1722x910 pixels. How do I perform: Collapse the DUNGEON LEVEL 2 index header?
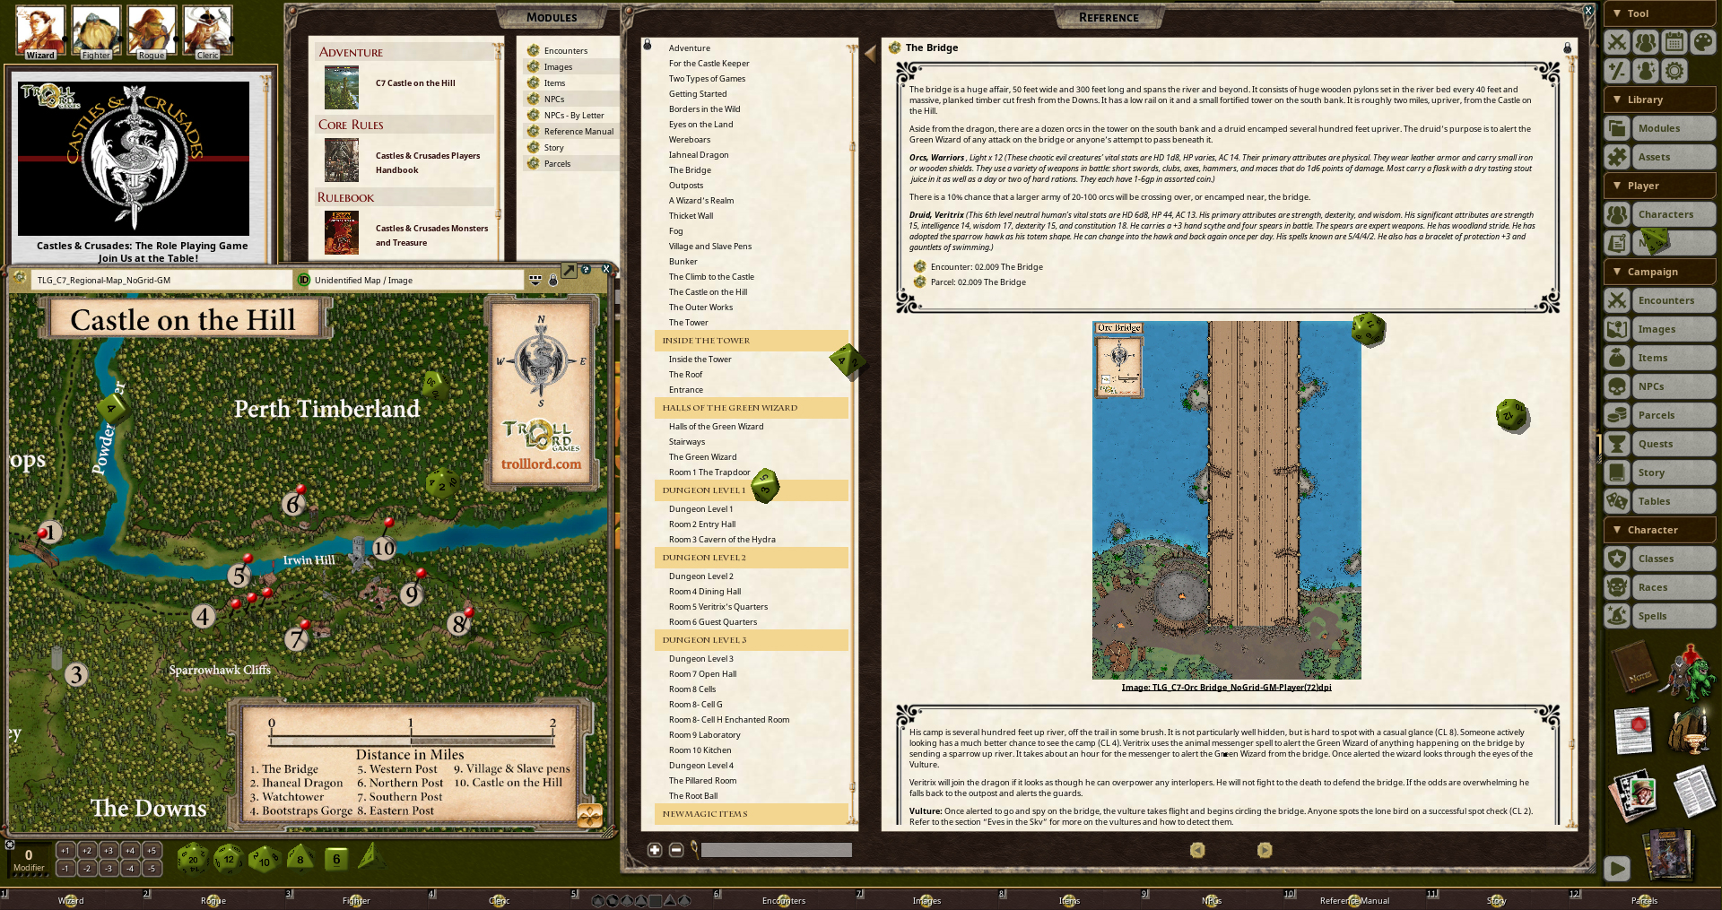pos(752,558)
